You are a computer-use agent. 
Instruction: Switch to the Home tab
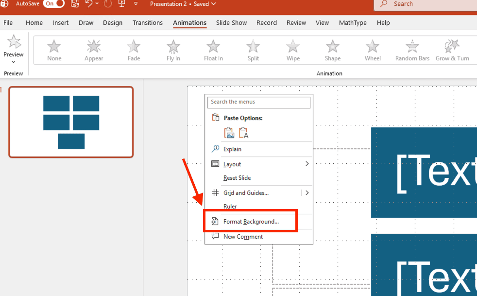34,23
